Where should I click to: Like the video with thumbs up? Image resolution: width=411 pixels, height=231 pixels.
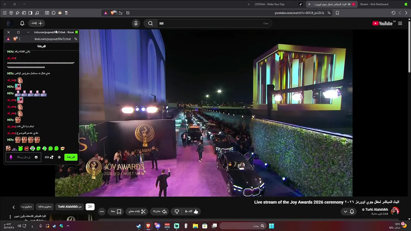(x=192, y=211)
